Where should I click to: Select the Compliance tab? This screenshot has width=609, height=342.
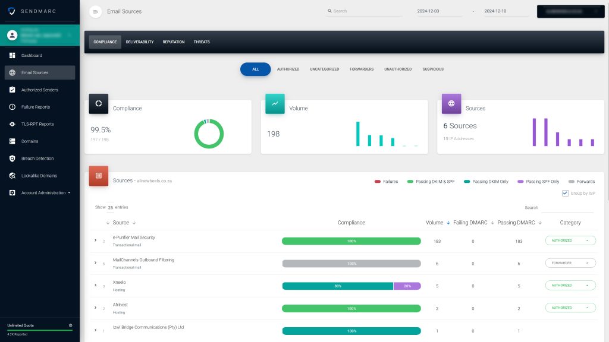(105, 42)
